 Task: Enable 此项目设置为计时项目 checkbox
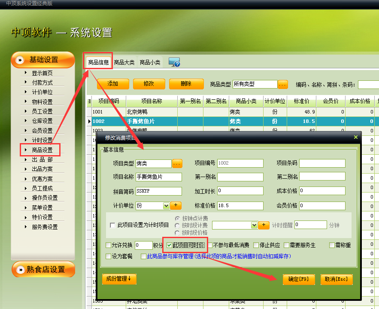112,225
